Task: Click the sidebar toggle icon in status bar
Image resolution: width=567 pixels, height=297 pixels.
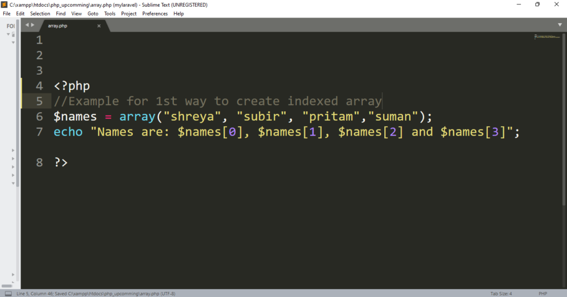Action: [8, 293]
